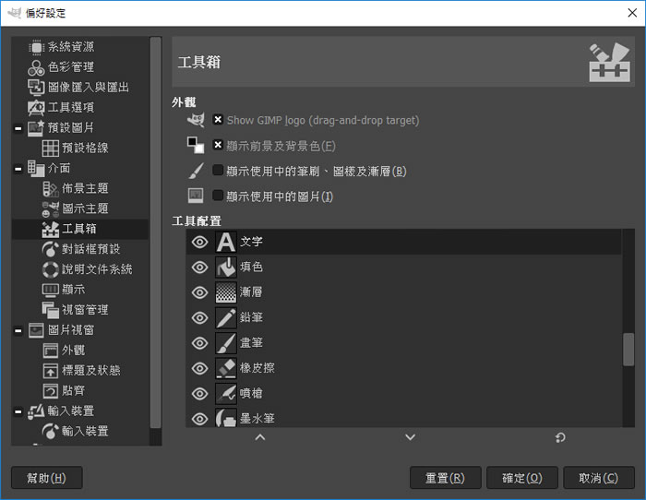Click the 文字 text tool icon
This screenshot has height=500, width=646.
226,242
